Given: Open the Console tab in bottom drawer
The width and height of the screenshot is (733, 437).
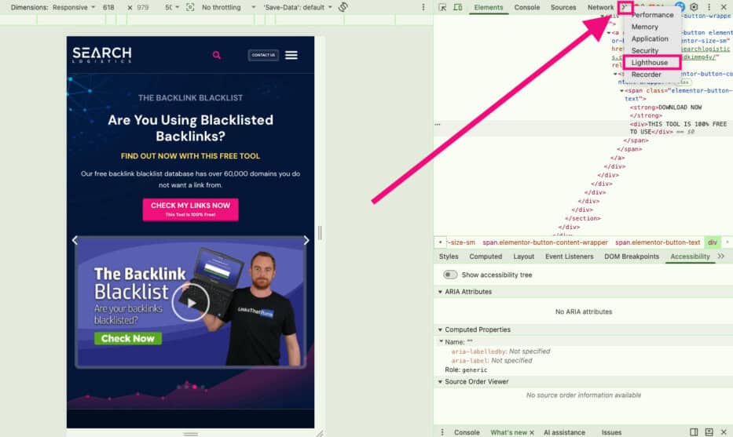Looking at the screenshot, I should 467,432.
